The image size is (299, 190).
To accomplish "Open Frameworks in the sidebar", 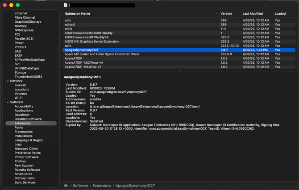I will tap(24, 132).
